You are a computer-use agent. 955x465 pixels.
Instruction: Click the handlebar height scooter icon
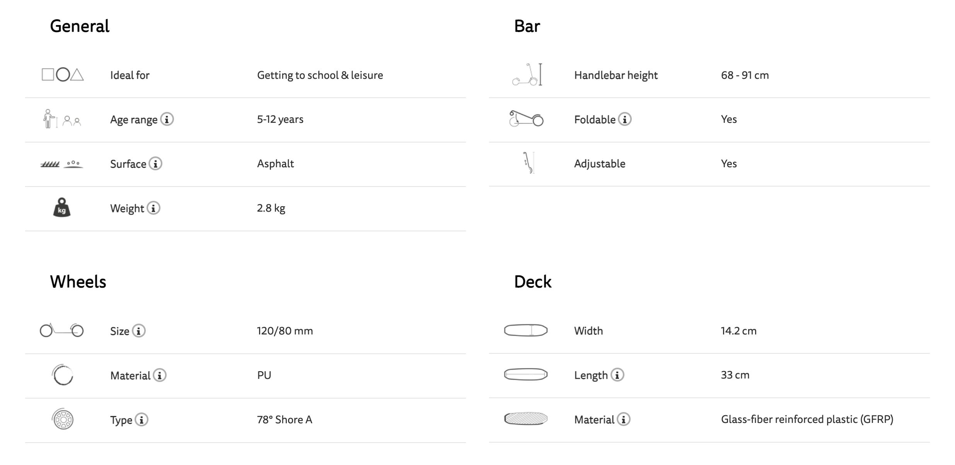tap(527, 75)
